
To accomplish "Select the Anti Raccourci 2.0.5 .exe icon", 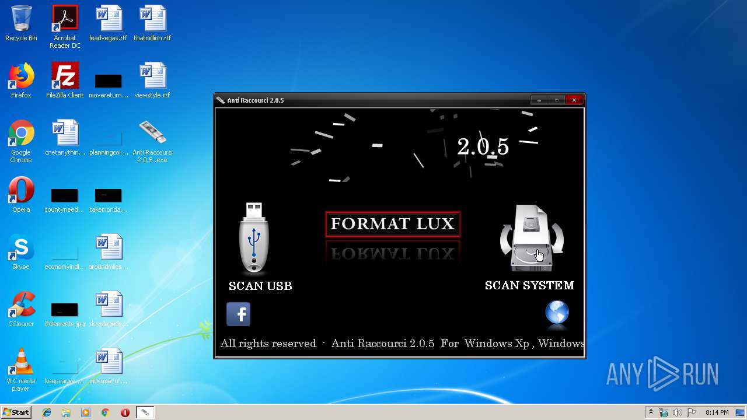I will [152, 142].
